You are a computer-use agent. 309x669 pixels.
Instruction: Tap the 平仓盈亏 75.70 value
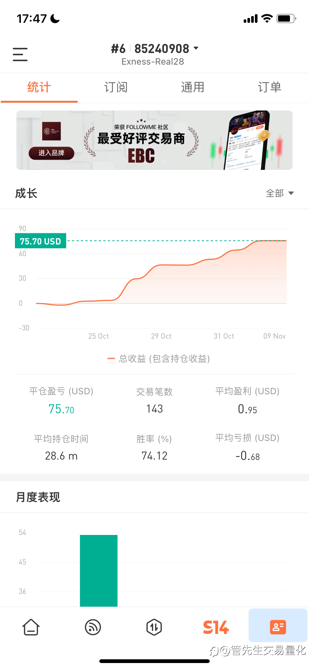click(61, 410)
